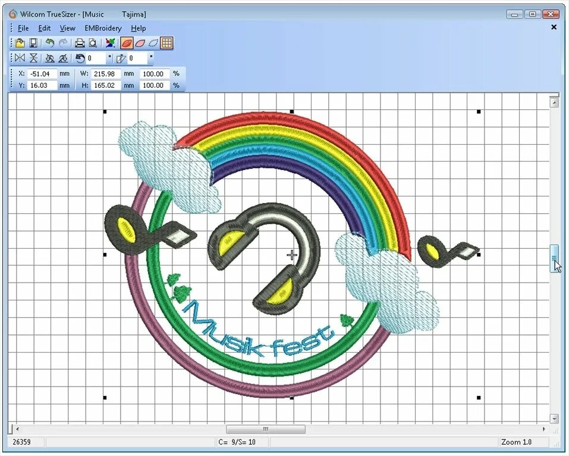Viewport: 569px width, 456px height.
Task: Click the vertical scrollbar thumb
Action: coord(554,258)
